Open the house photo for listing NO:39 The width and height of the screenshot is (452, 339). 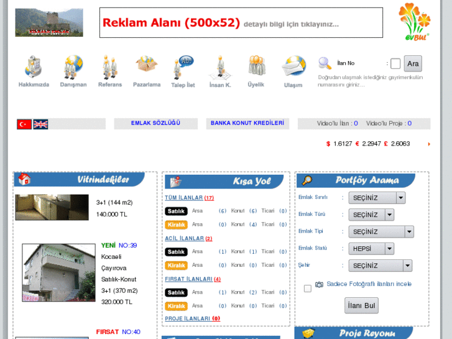click(x=59, y=272)
